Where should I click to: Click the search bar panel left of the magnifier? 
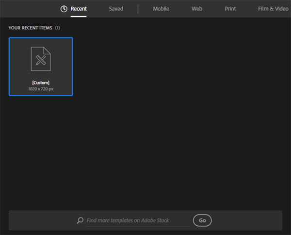coord(43,220)
